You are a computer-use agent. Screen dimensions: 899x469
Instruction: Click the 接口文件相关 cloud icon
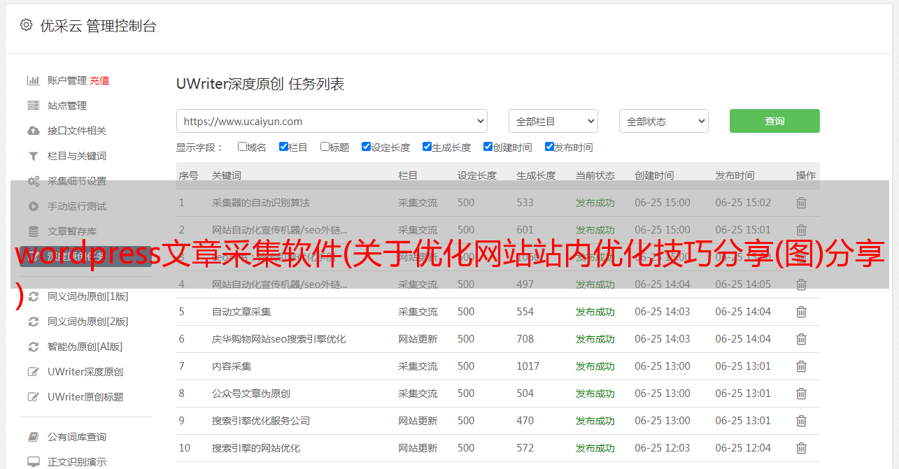[x=33, y=131]
